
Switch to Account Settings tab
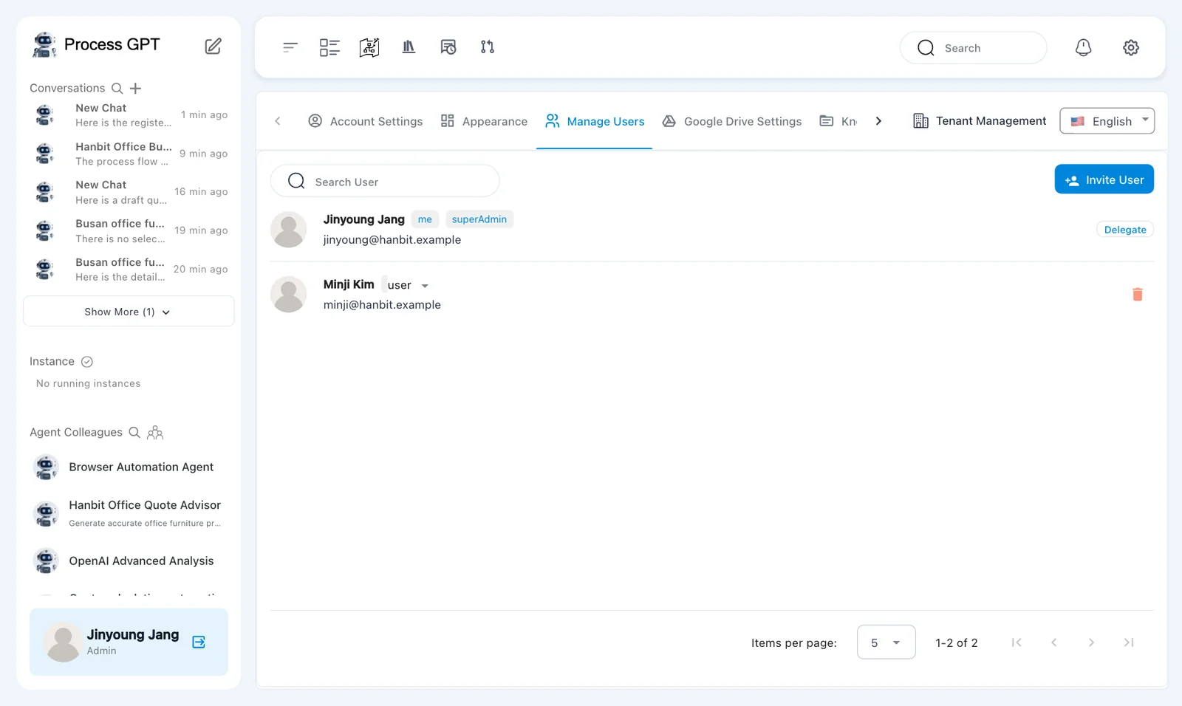pos(366,121)
